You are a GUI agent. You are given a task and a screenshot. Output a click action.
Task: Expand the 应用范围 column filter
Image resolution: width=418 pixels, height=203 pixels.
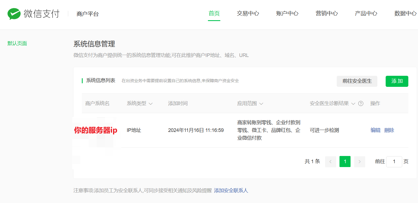(261, 104)
